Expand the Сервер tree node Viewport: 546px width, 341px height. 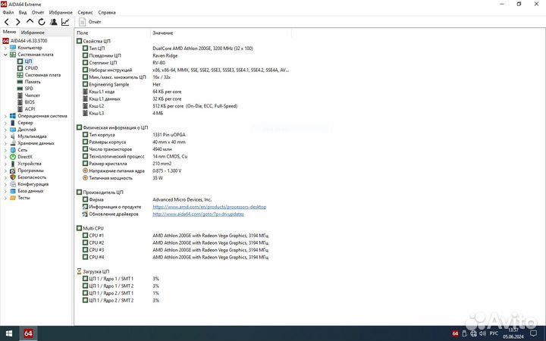coord(5,123)
